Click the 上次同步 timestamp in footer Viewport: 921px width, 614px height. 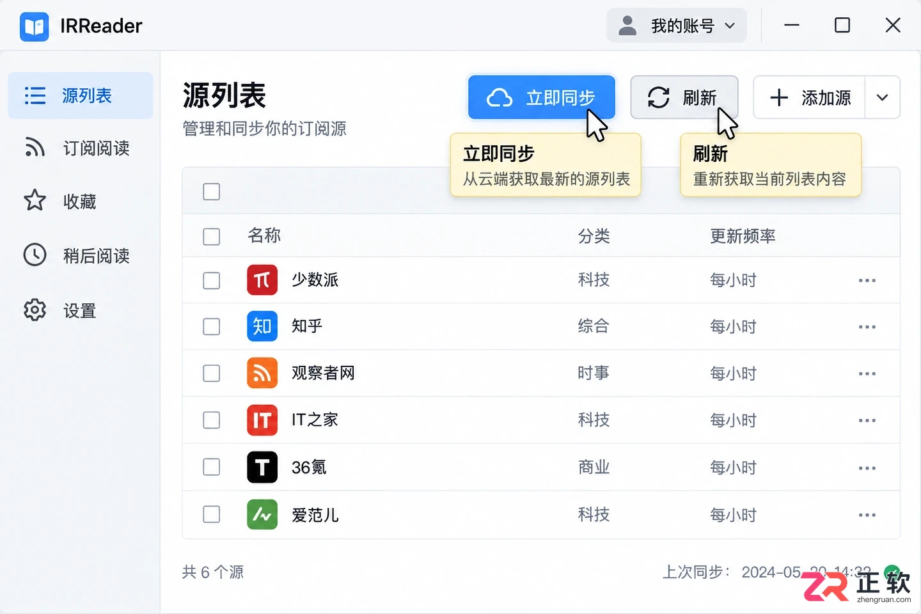(x=767, y=572)
